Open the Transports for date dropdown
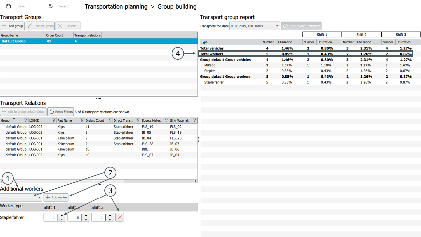This screenshot has width=421, height=237. tap(255, 26)
